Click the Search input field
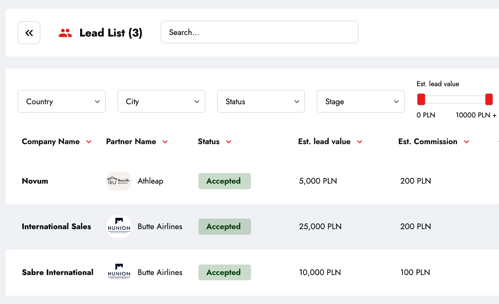499x304 pixels. [x=259, y=32]
